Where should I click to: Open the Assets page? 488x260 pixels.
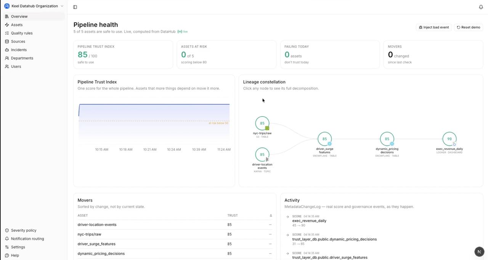[34, 25]
